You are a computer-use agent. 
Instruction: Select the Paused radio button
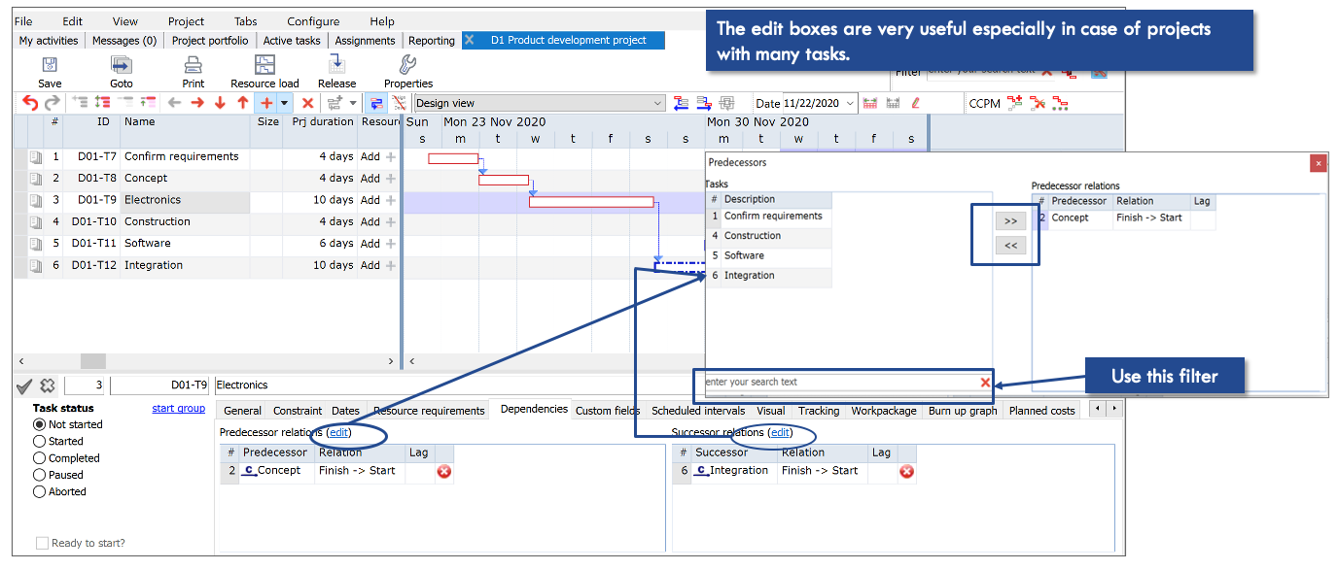click(x=40, y=475)
